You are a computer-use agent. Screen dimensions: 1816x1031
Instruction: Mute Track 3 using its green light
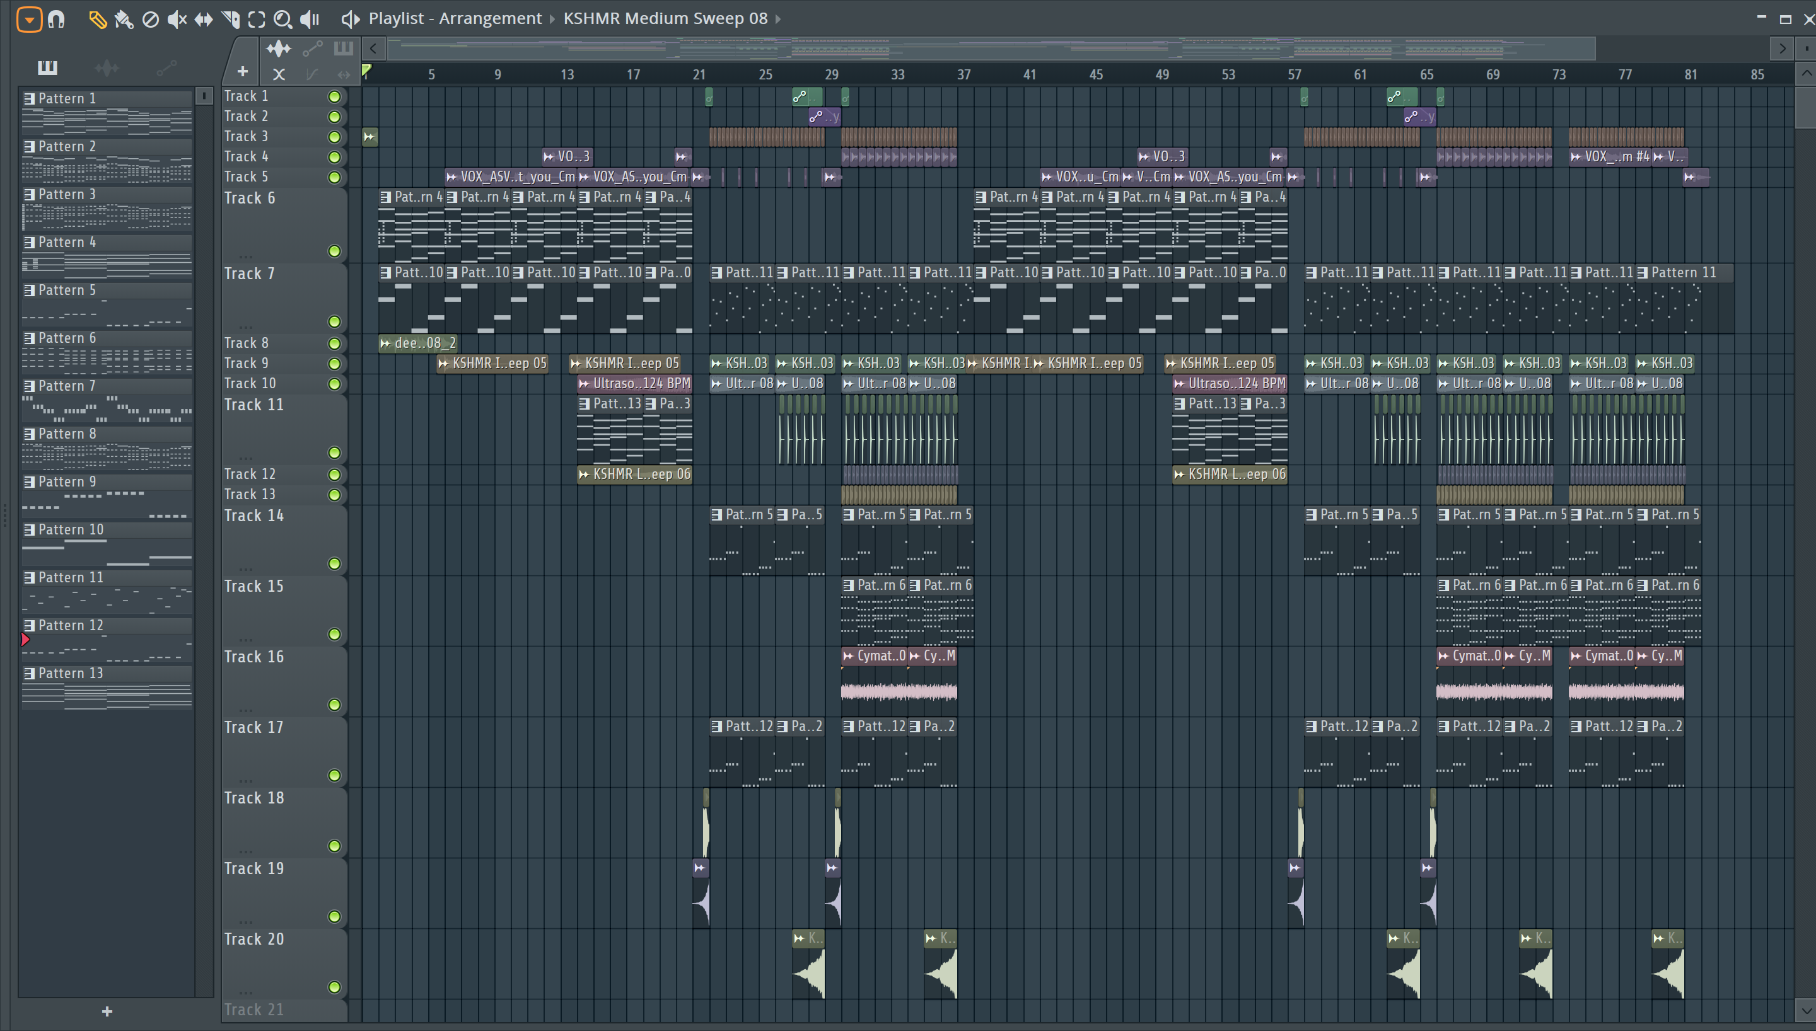click(334, 137)
